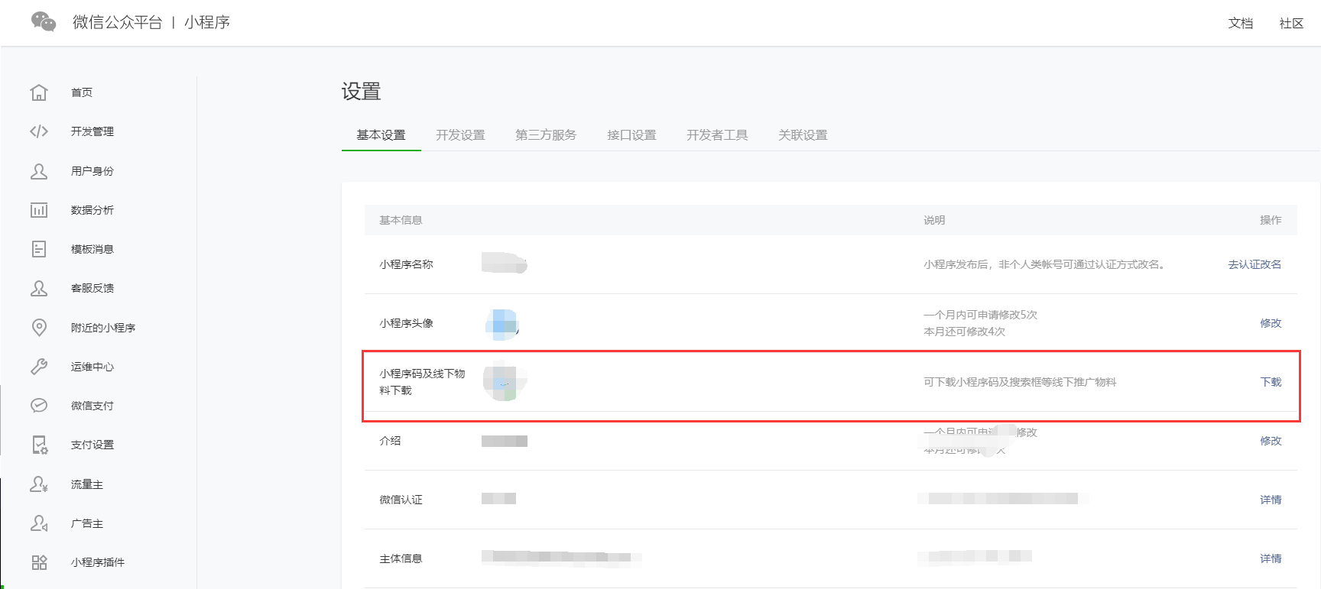
Task: Open the 数据分析 chart icon
Action: coord(39,210)
